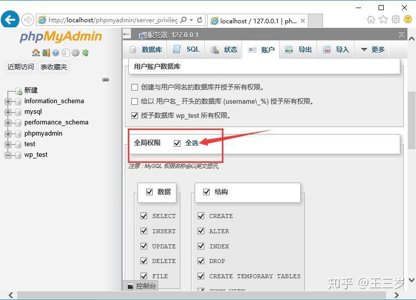Open address bar autocomplete dropdown arrow
The width and height of the screenshot is (416, 300).
[x=191, y=20]
